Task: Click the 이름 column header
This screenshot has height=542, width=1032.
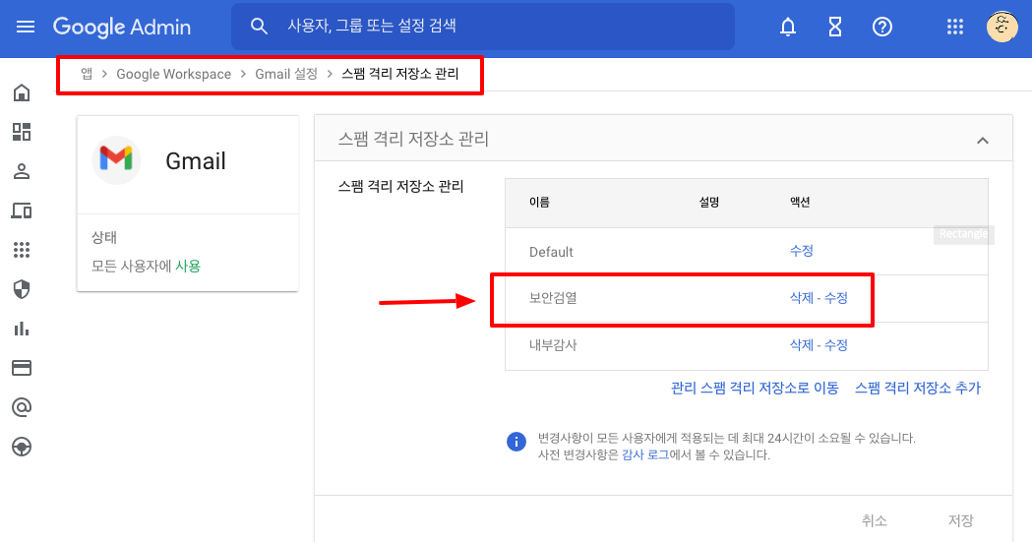Action: [539, 203]
